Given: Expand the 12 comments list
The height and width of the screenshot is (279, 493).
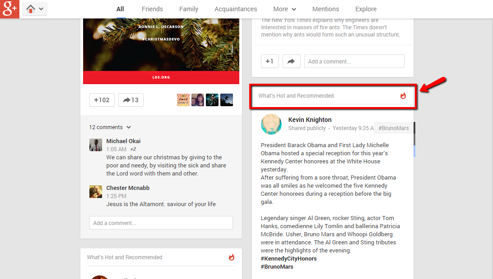Looking at the screenshot, I should [110, 127].
